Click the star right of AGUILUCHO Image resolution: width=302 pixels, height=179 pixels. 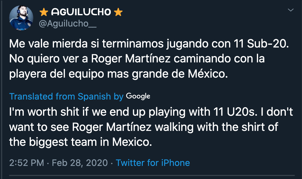pos(118,12)
